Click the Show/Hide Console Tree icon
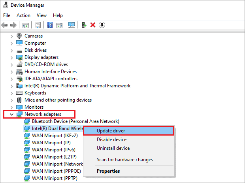 25,25
